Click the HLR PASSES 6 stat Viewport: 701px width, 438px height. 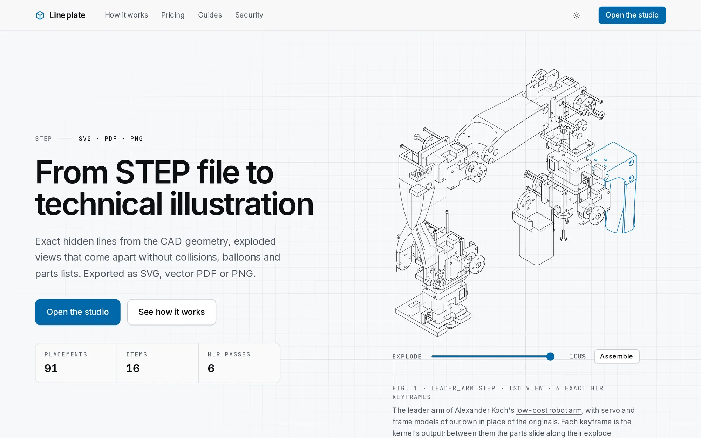click(x=239, y=363)
